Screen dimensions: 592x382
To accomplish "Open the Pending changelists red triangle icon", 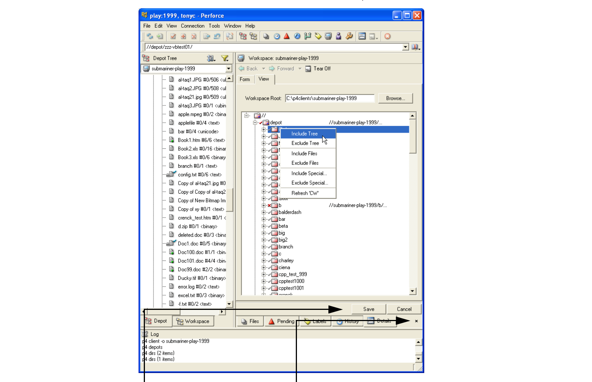I will point(287,36).
